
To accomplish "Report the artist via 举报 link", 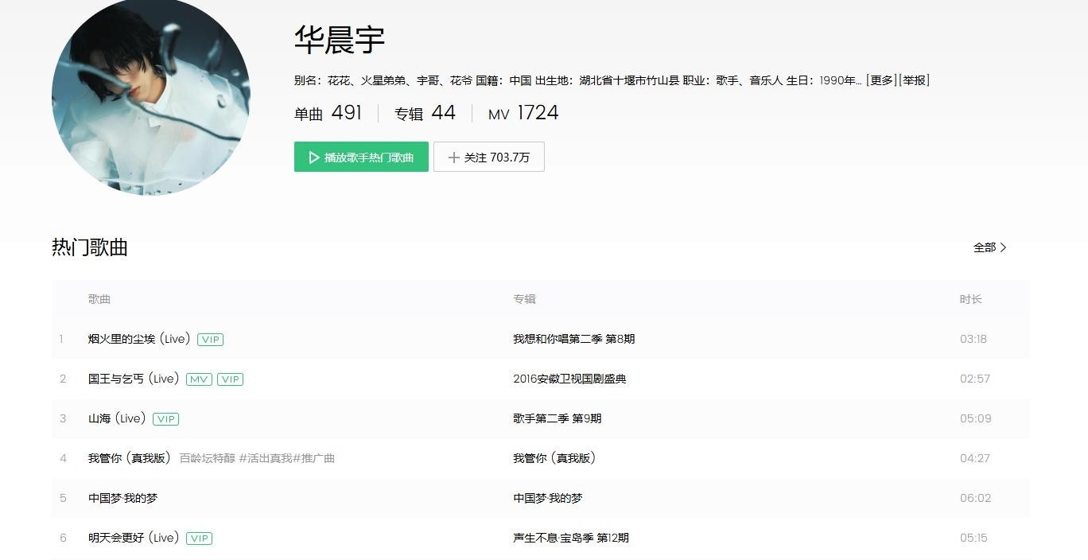I will [x=914, y=80].
